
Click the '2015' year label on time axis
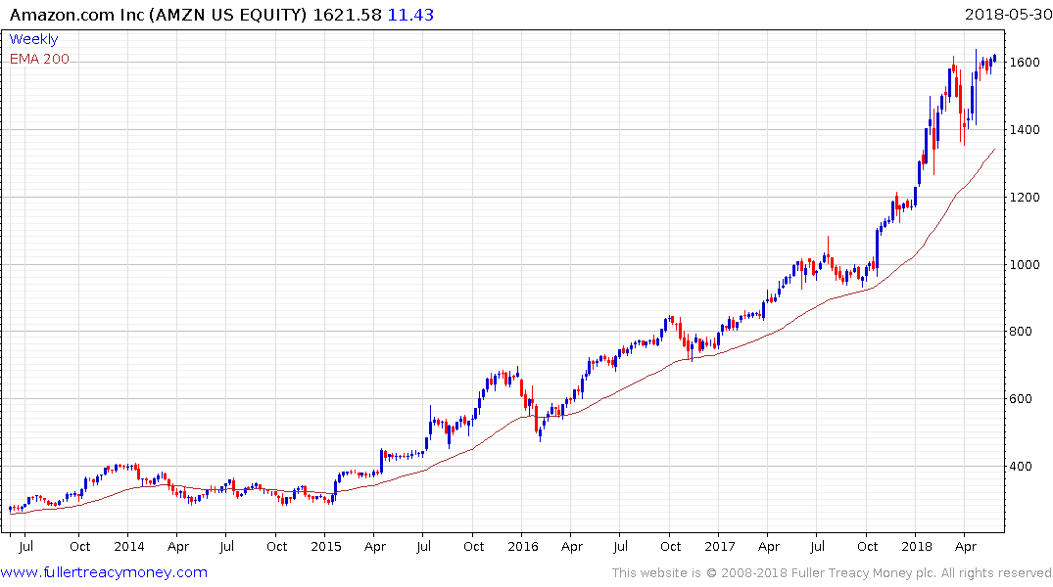point(326,547)
